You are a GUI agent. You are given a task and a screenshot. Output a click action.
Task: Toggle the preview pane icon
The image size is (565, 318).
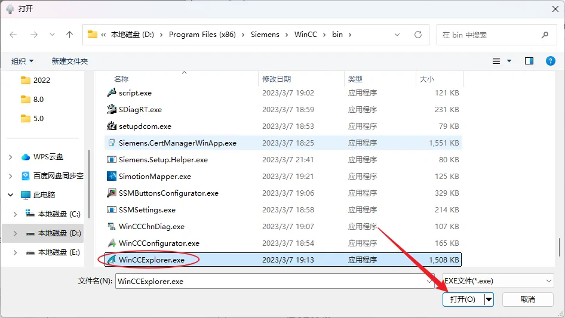pos(529,61)
